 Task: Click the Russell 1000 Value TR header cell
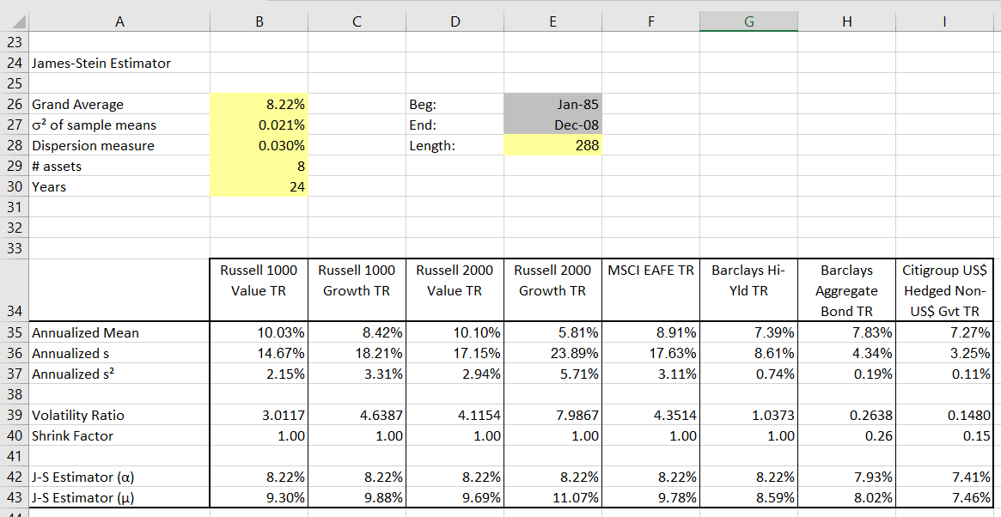point(258,290)
